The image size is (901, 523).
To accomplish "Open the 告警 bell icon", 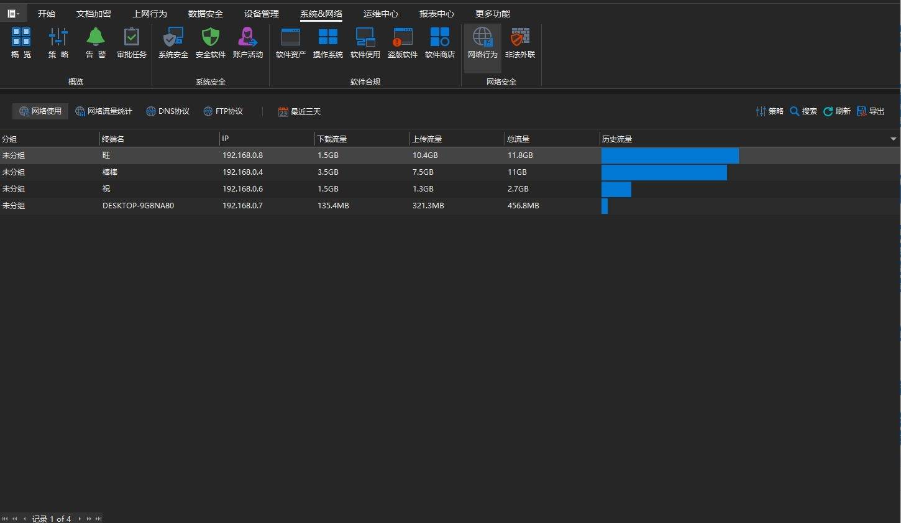I will [x=96, y=43].
